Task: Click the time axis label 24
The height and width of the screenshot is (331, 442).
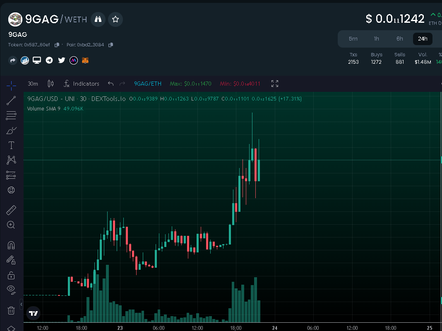Action: click(x=274, y=328)
